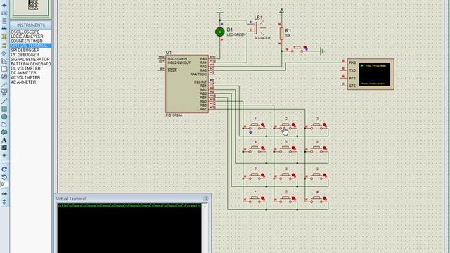Viewport: 450px width, 253px height.
Task: Choose SIGNAL GENERATOR from the instruments list
Action: (31, 59)
